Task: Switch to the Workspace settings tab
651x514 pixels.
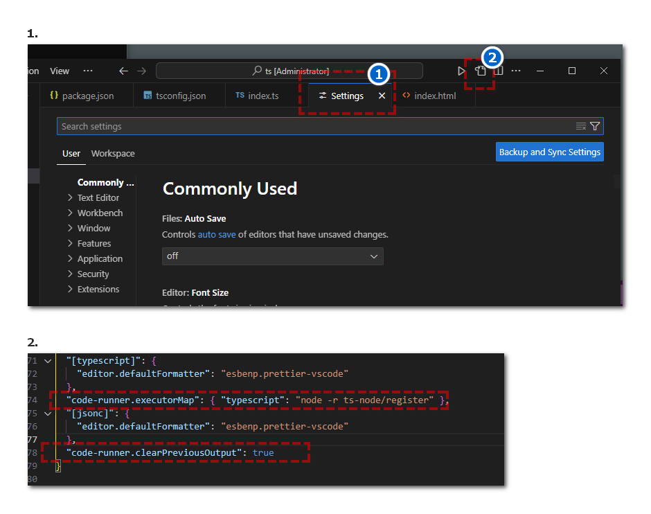Action: (x=113, y=153)
